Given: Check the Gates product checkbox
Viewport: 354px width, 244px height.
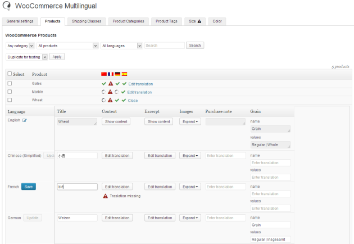Looking at the screenshot, I should (x=10, y=83).
